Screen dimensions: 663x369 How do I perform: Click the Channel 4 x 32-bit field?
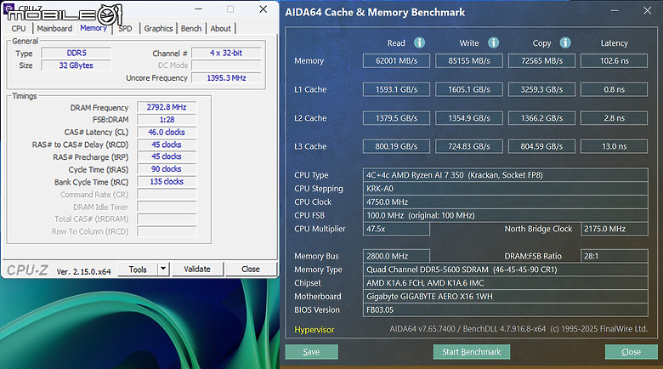click(226, 53)
